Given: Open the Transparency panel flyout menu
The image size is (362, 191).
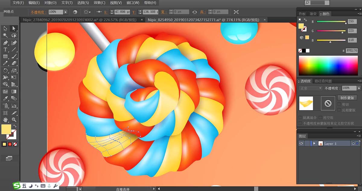Looking at the screenshot, I should click(359, 81).
